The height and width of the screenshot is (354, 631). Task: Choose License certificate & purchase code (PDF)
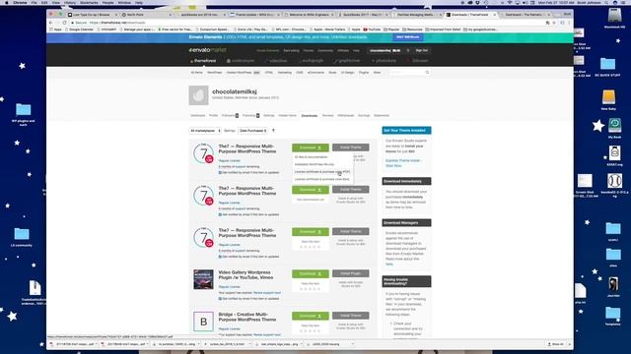(322, 172)
